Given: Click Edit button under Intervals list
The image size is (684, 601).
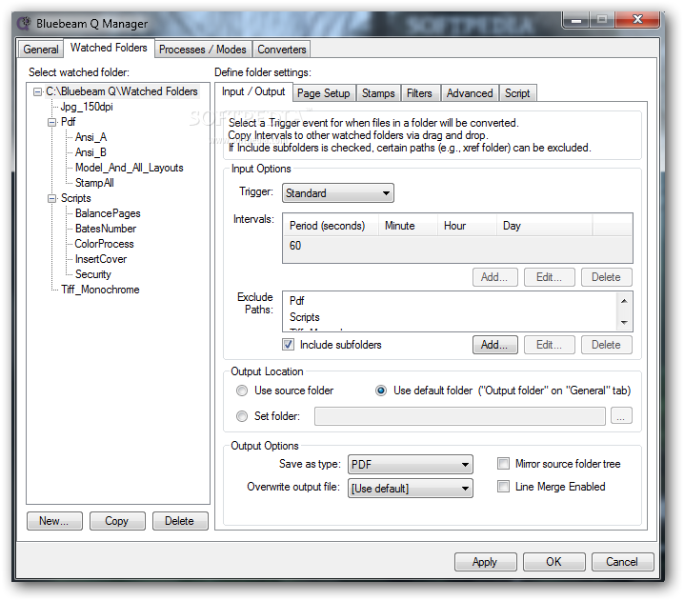Looking at the screenshot, I should (550, 277).
